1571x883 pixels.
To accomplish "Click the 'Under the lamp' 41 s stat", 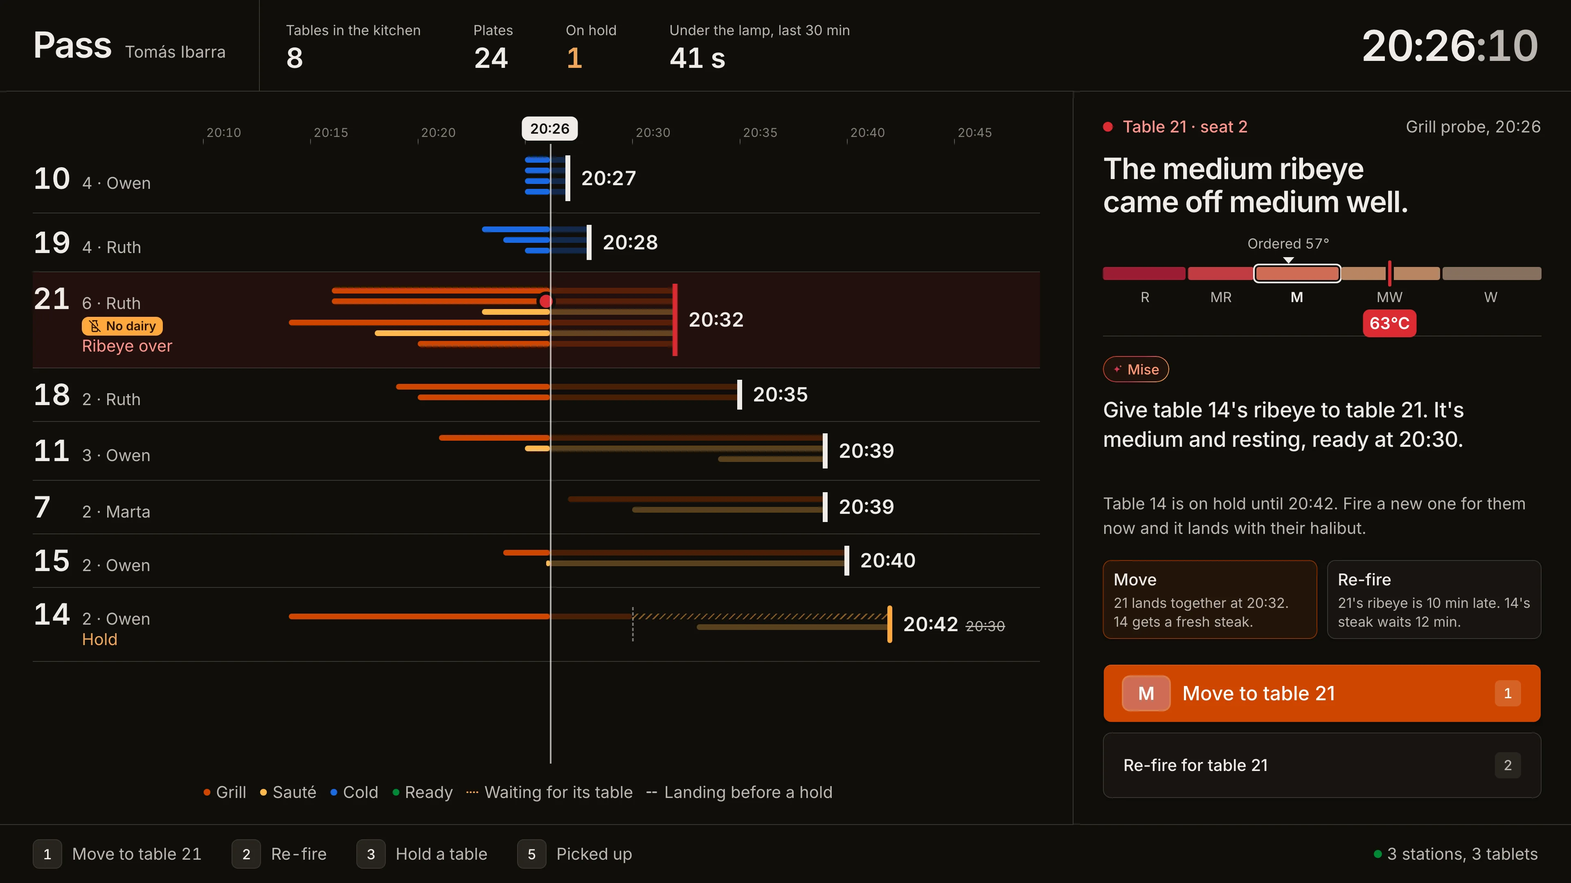I will click(697, 58).
